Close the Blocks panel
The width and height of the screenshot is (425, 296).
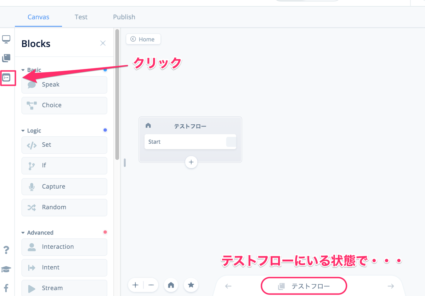coord(103,43)
